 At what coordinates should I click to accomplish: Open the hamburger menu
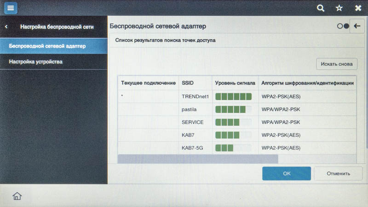(11, 8)
